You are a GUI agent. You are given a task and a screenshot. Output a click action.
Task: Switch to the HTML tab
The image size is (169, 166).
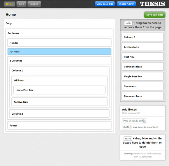[x=10, y=4]
